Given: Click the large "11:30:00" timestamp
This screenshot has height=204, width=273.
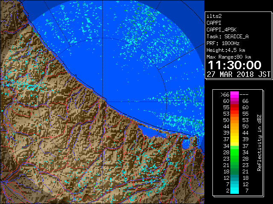Looking at the screenshot, I should pyautogui.click(x=235, y=65).
